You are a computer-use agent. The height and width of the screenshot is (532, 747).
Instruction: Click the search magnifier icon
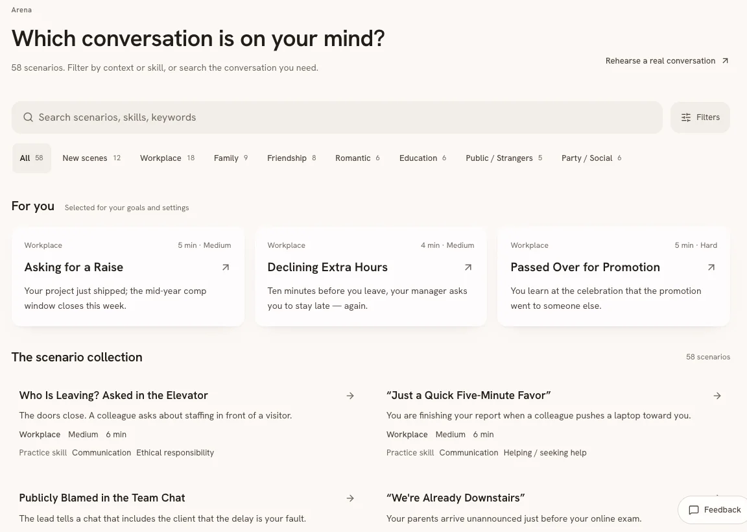[x=28, y=117]
